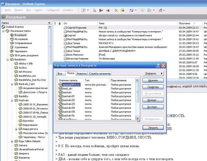207x161 pixels.
Task: Select the UkrainskFestival Portal folder
Action: pyautogui.click(x=31, y=149)
